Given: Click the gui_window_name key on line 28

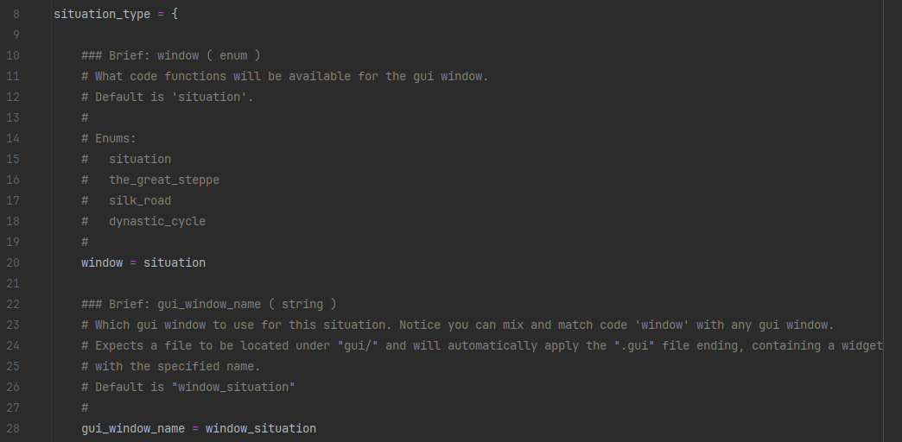Looking at the screenshot, I should pyautogui.click(x=133, y=429).
